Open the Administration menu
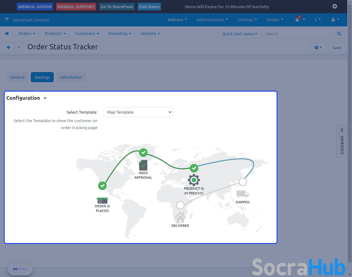Image resolution: width=352 pixels, height=277 pixels. (212, 20)
